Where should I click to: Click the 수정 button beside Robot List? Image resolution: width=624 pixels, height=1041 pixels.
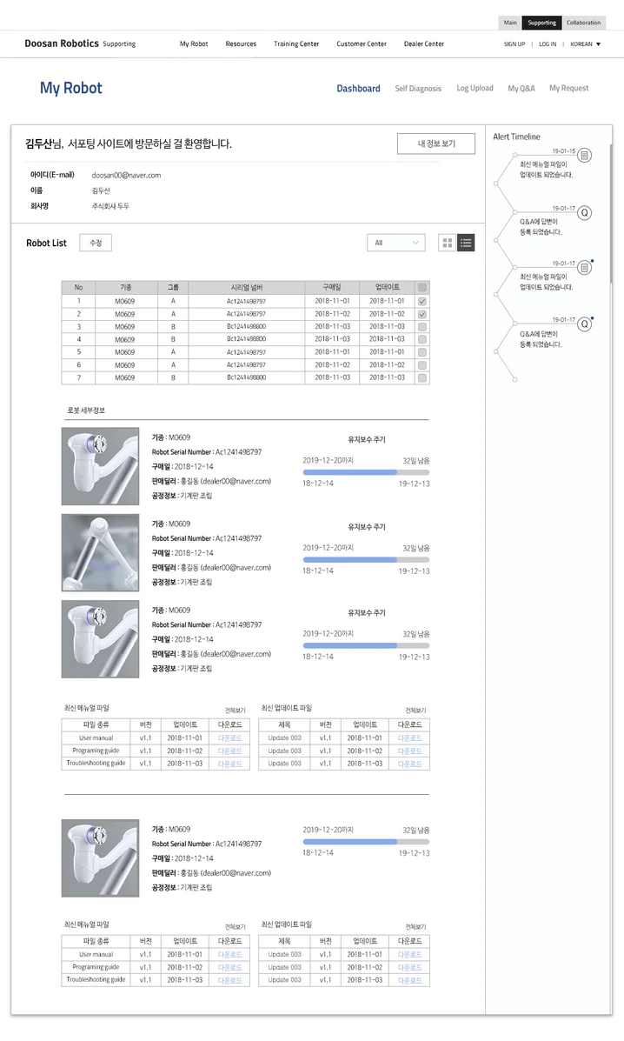96,244
